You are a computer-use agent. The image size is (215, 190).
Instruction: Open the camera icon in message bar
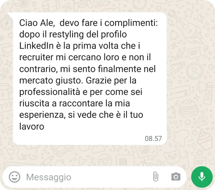pyautogui.click(x=176, y=177)
